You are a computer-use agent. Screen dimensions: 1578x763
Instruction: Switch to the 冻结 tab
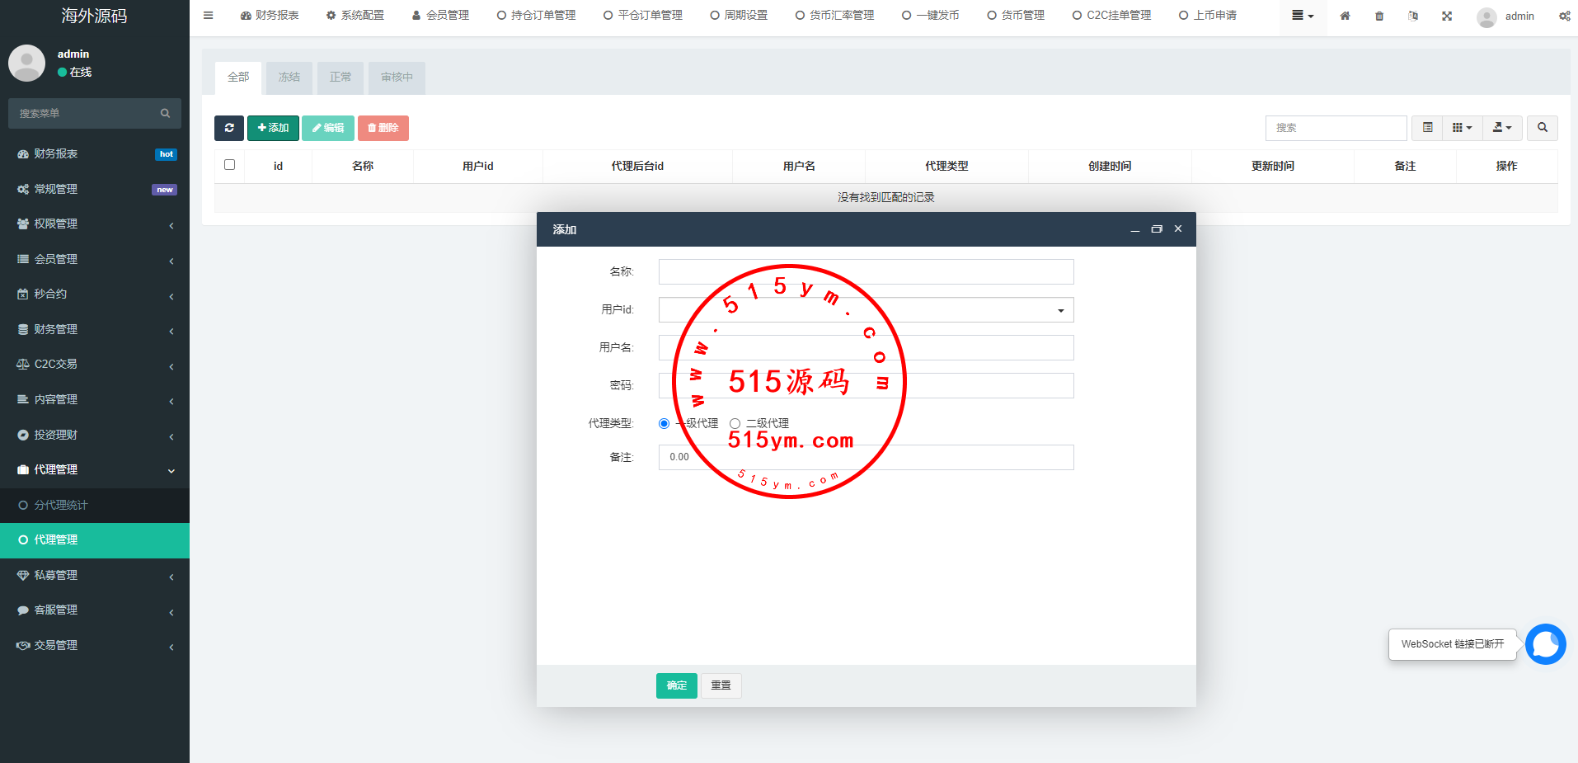[x=289, y=78]
